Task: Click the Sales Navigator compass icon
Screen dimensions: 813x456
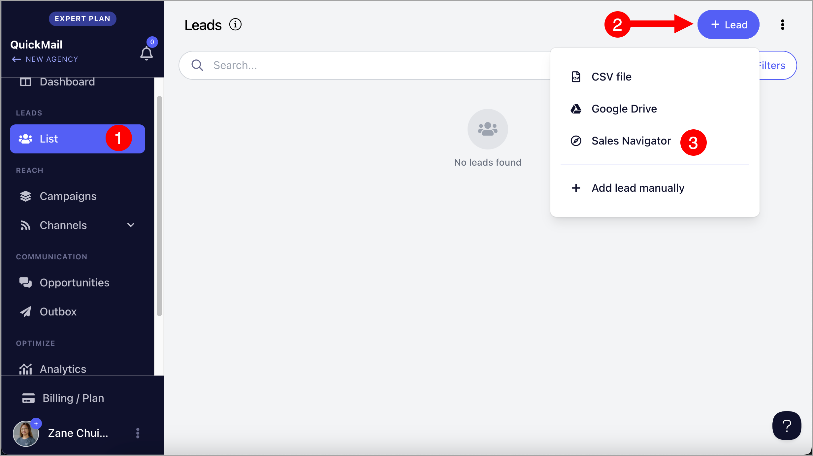Action: coord(576,141)
